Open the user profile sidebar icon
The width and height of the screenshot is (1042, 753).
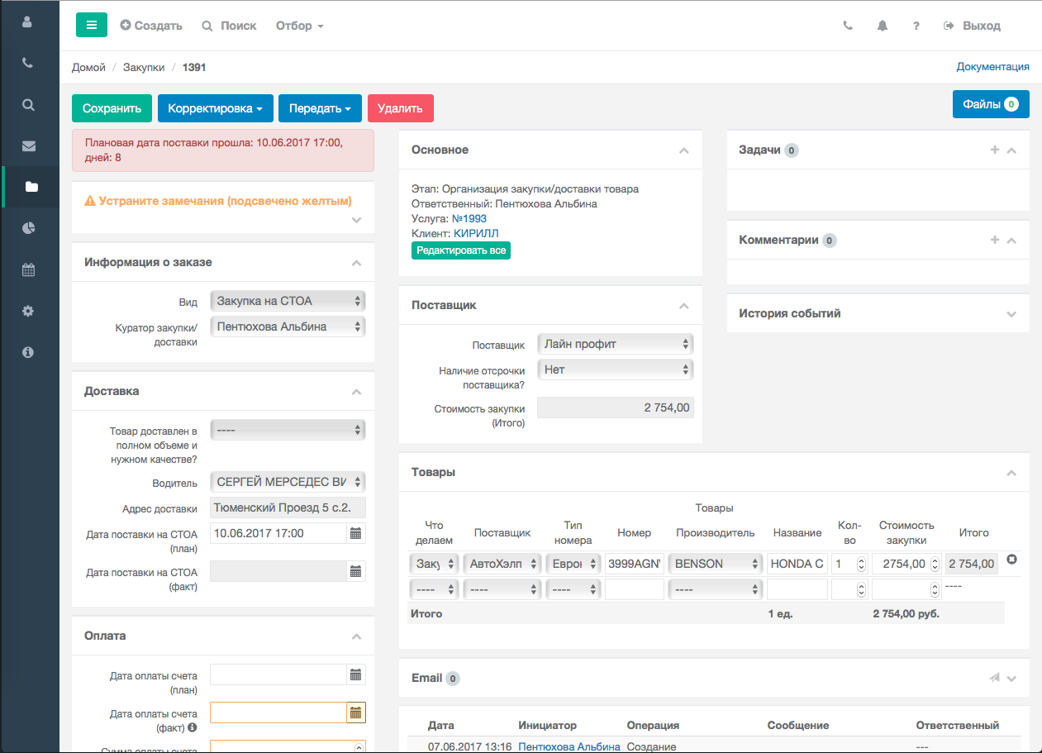(x=28, y=22)
